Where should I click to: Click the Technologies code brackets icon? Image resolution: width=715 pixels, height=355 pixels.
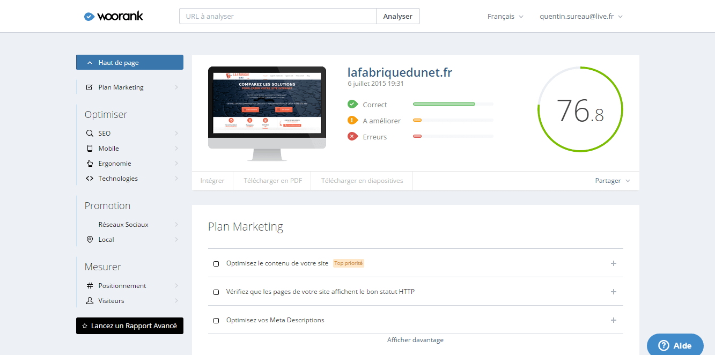point(90,179)
